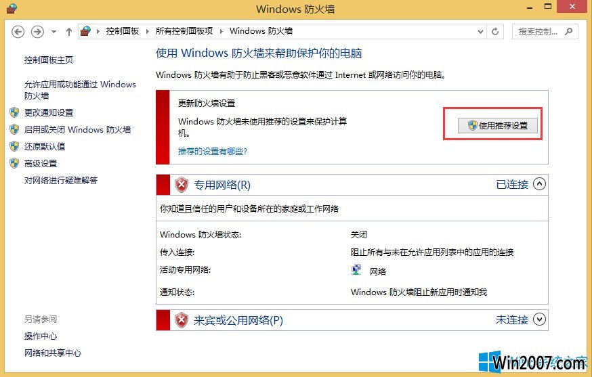
Task: Open 控制面板主页 link
Action: [x=49, y=60]
